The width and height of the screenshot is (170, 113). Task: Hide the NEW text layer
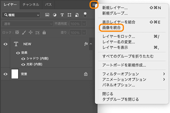6,44
